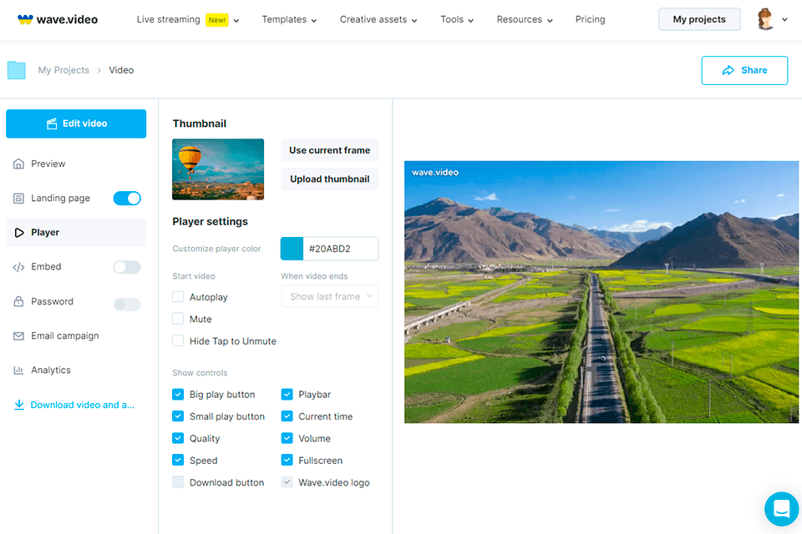Check the Mute checkbox

178,319
